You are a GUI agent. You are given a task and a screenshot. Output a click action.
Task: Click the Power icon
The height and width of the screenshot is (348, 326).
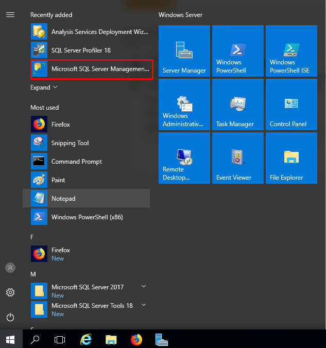click(x=10, y=317)
